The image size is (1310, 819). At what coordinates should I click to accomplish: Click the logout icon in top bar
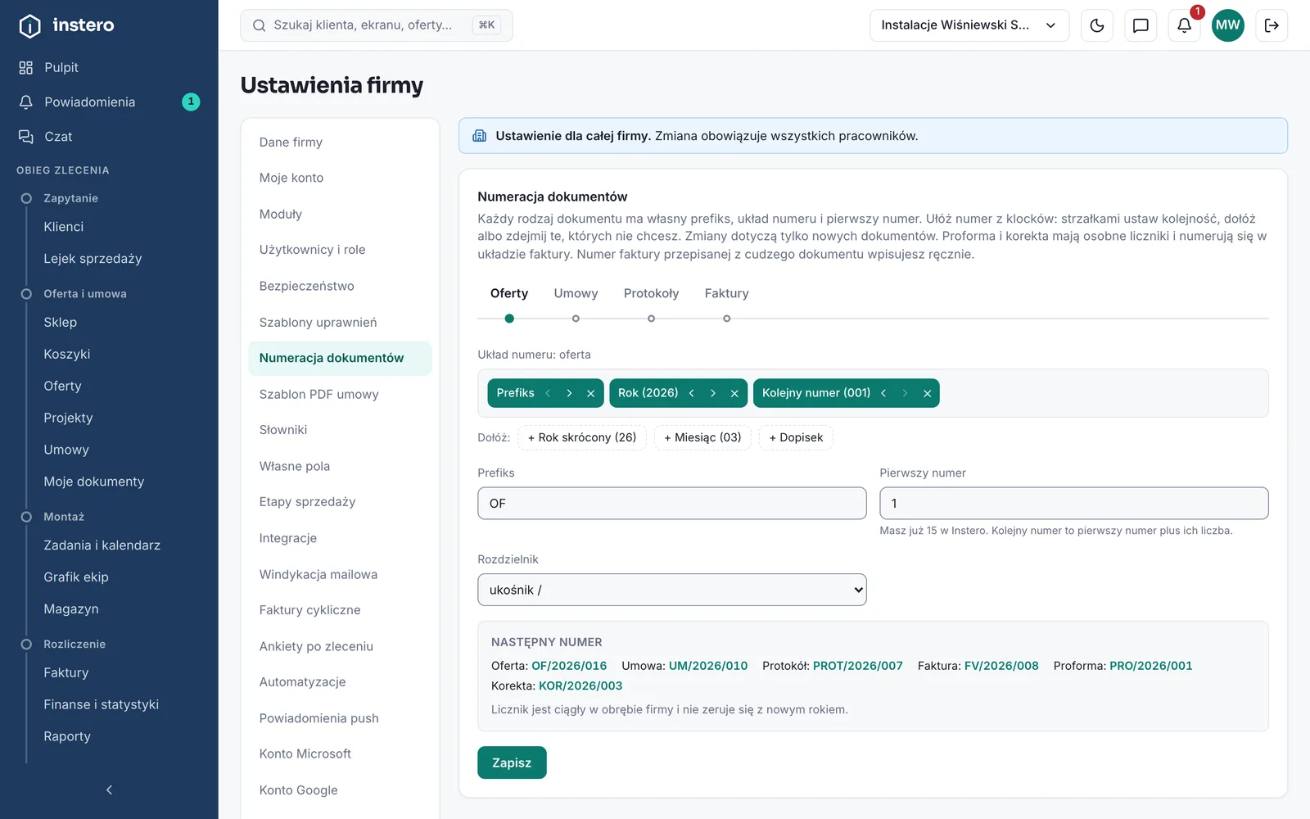coord(1272,25)
